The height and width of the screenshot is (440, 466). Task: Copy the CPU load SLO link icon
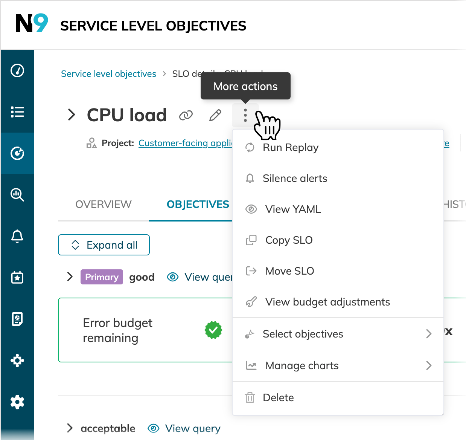(186, 115)
